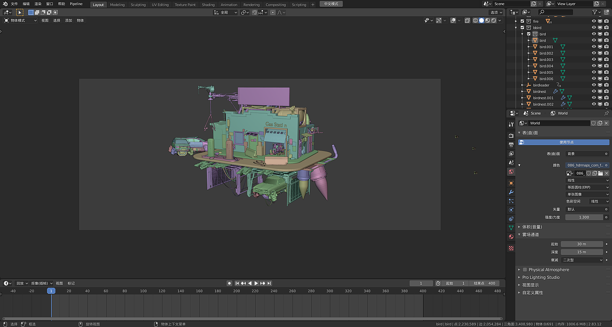Click the Texture properties checkerboard icon
This screenshot has width=612, height=327.
pos(511,248)
